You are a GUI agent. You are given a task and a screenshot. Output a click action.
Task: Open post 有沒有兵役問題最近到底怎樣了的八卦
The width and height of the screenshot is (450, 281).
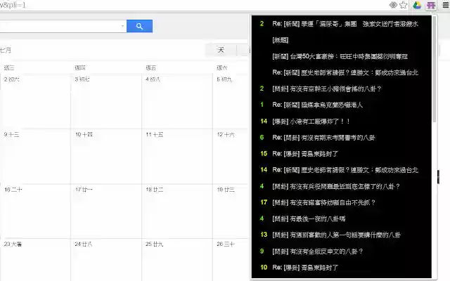click(x=336, y=187)
